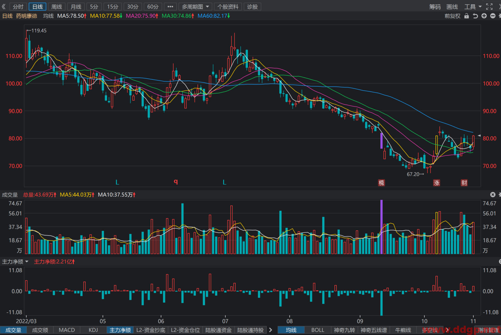
Task: Click the MA20:75.90 legend value
Action: (x=142, y=16)
